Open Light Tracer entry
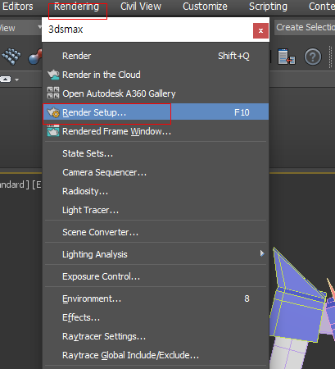The image size is (335, 369). [x=156, y=210]
